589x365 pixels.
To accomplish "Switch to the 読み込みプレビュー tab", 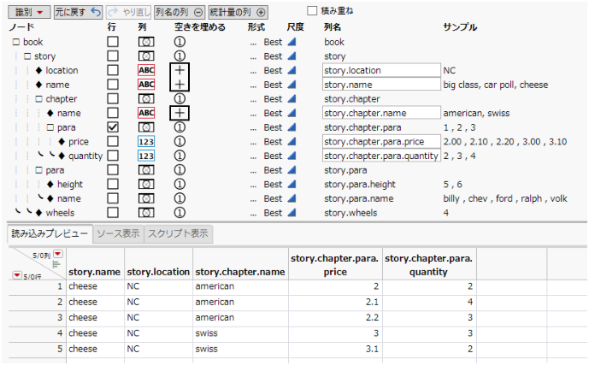I will point(50,233).
